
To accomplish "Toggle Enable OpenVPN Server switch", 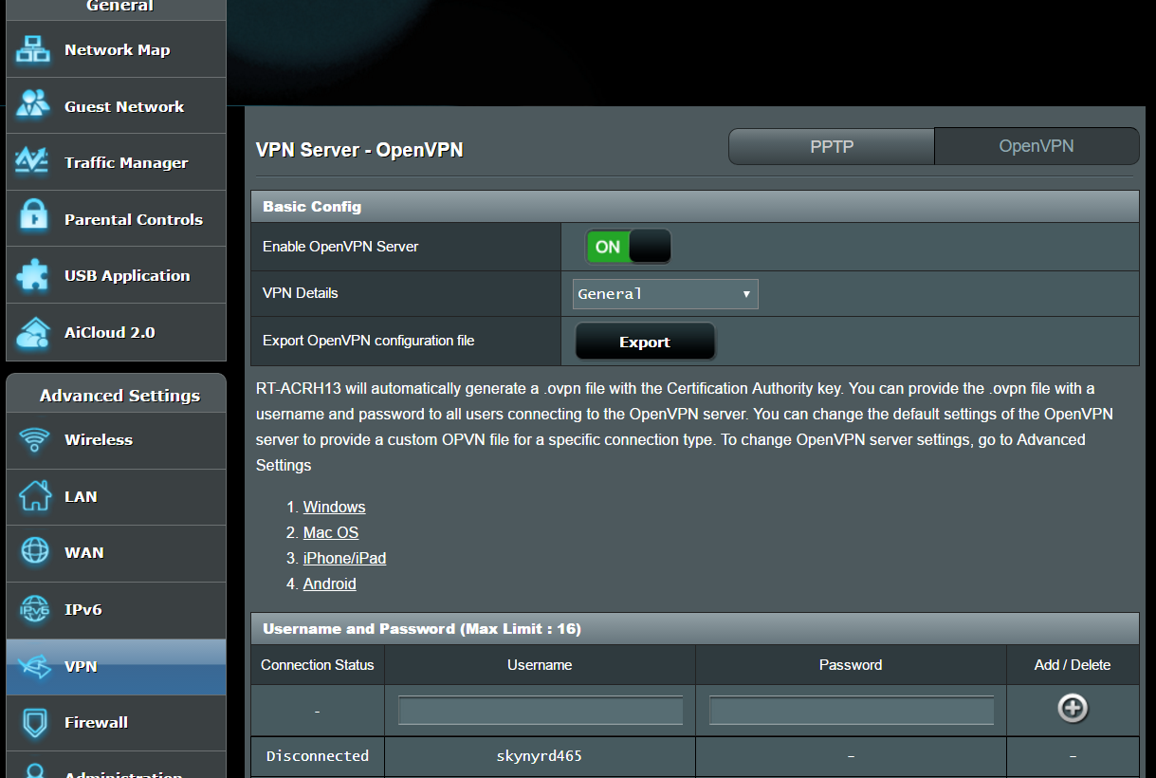I will (628, 247).
